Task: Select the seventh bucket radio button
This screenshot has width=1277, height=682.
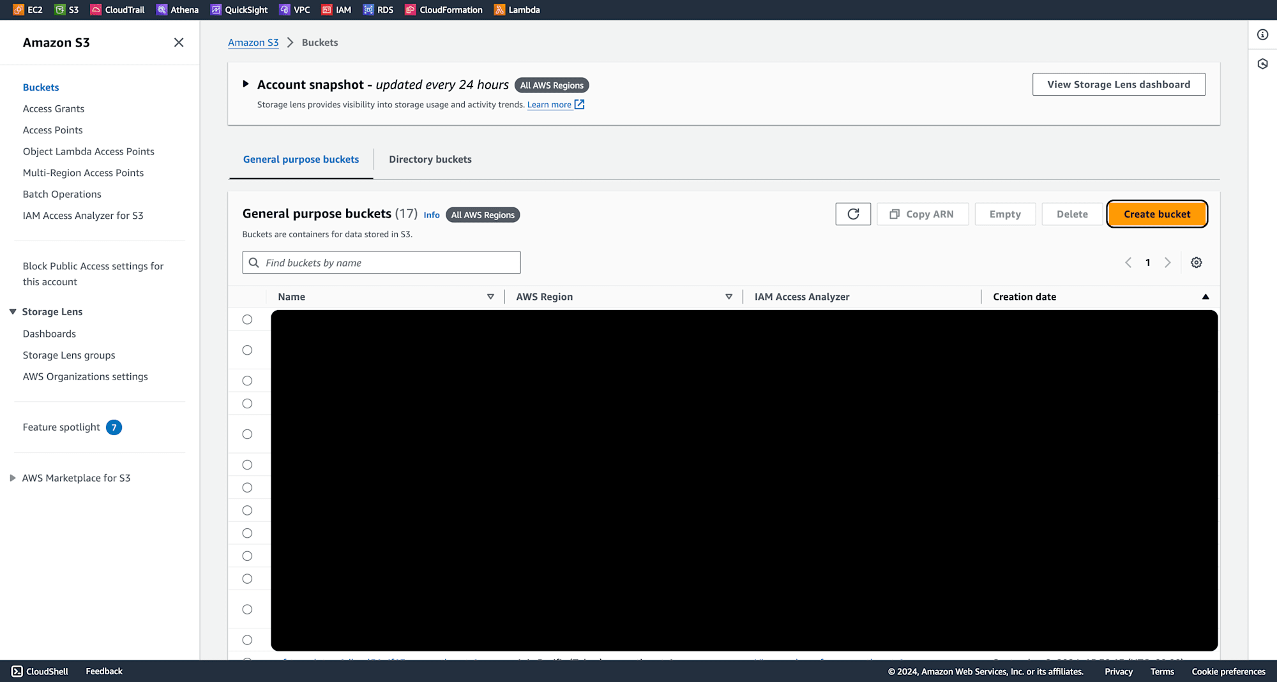Action: pos(247,488)
